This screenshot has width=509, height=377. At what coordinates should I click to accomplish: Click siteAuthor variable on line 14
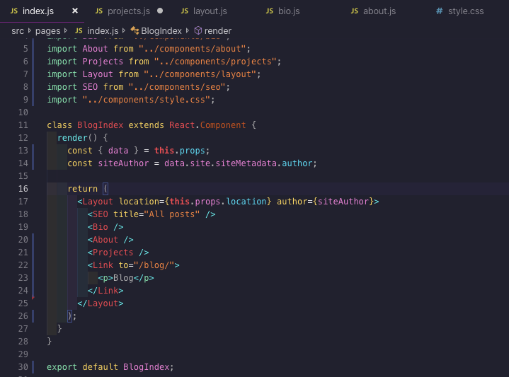[123, 163]
